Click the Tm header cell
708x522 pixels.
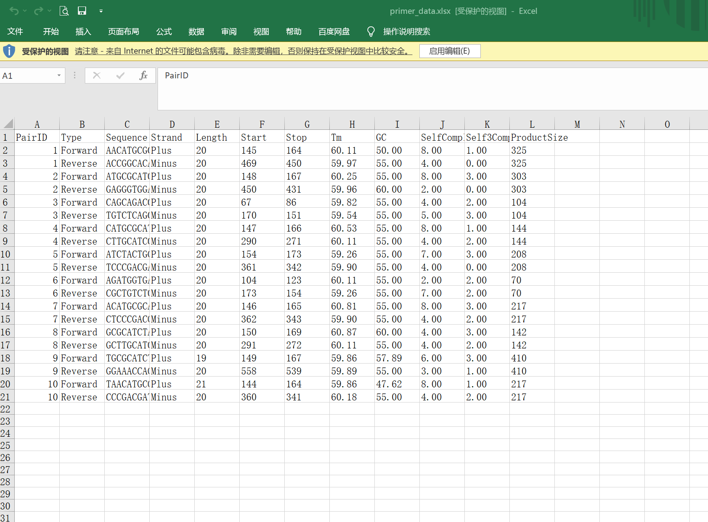pyautogui.click(x=352, y=137)
